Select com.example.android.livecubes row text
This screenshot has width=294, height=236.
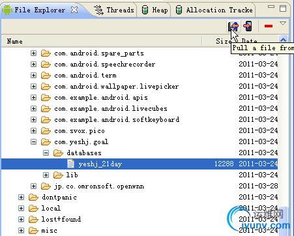click(x=111, y=109)
